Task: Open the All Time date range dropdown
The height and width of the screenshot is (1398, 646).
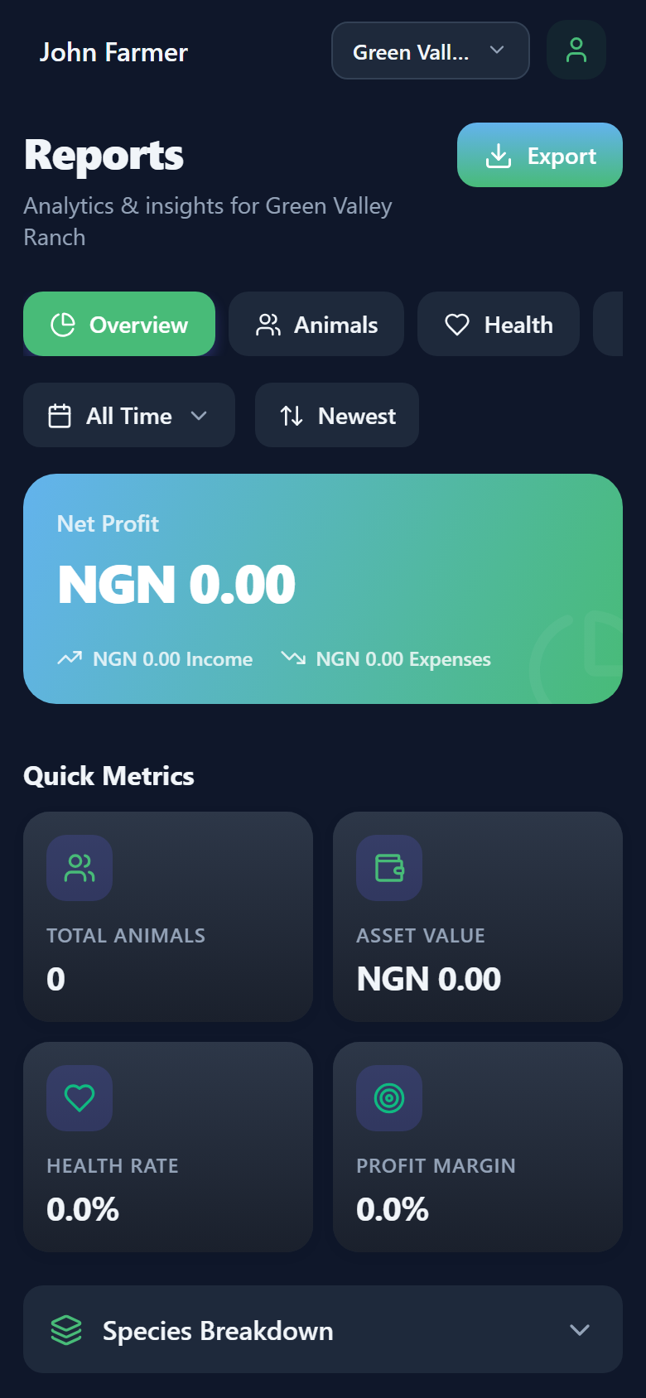Action: pyautogui.click(x=129, y=415)
